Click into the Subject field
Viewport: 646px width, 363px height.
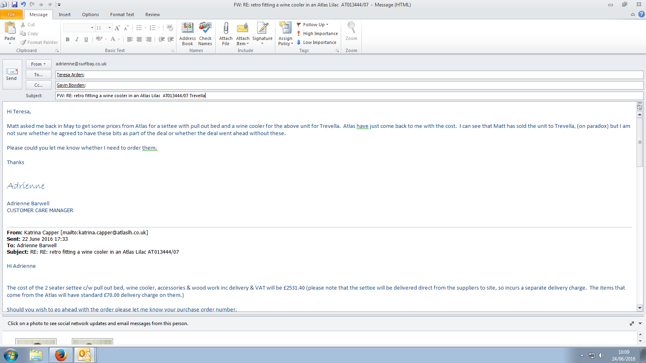(x=347, y=96)
